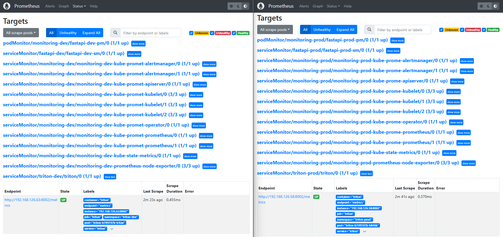The width and height of the screenshot is (503, 237).
Task: Open All scrape pools dropdown in right window
Action: 275,30
